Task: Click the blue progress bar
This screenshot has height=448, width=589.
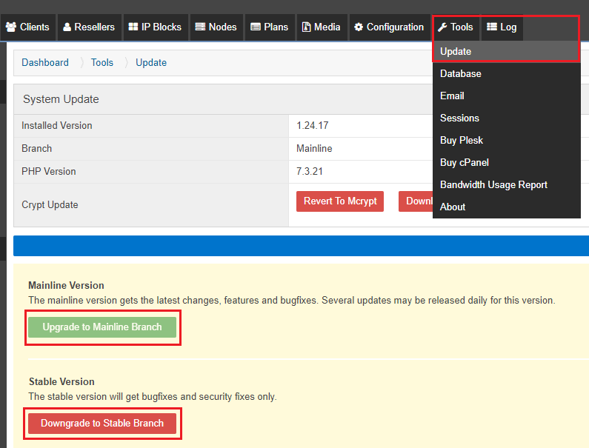Action: (x=301, y=246)
